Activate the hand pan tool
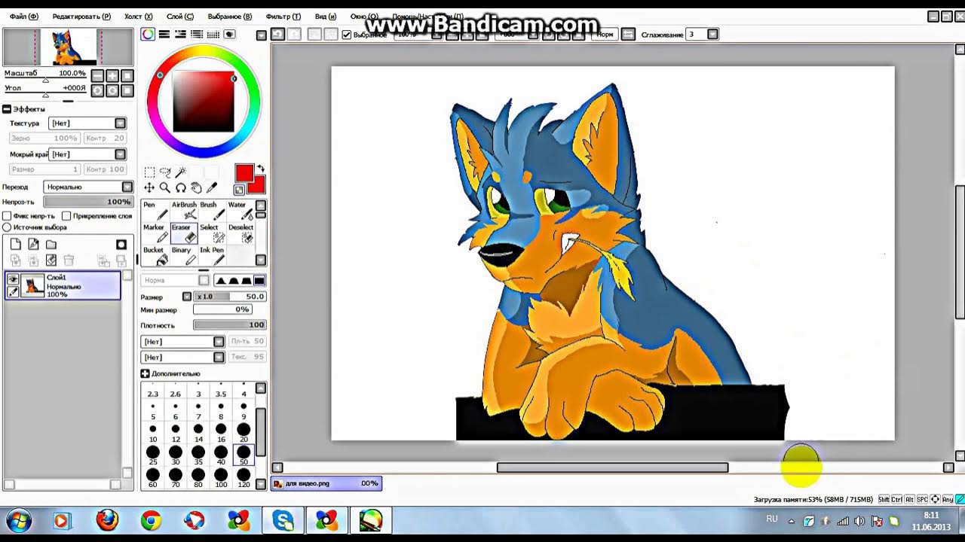This screenshot has width=965, height=542. [x=196, y=188]
